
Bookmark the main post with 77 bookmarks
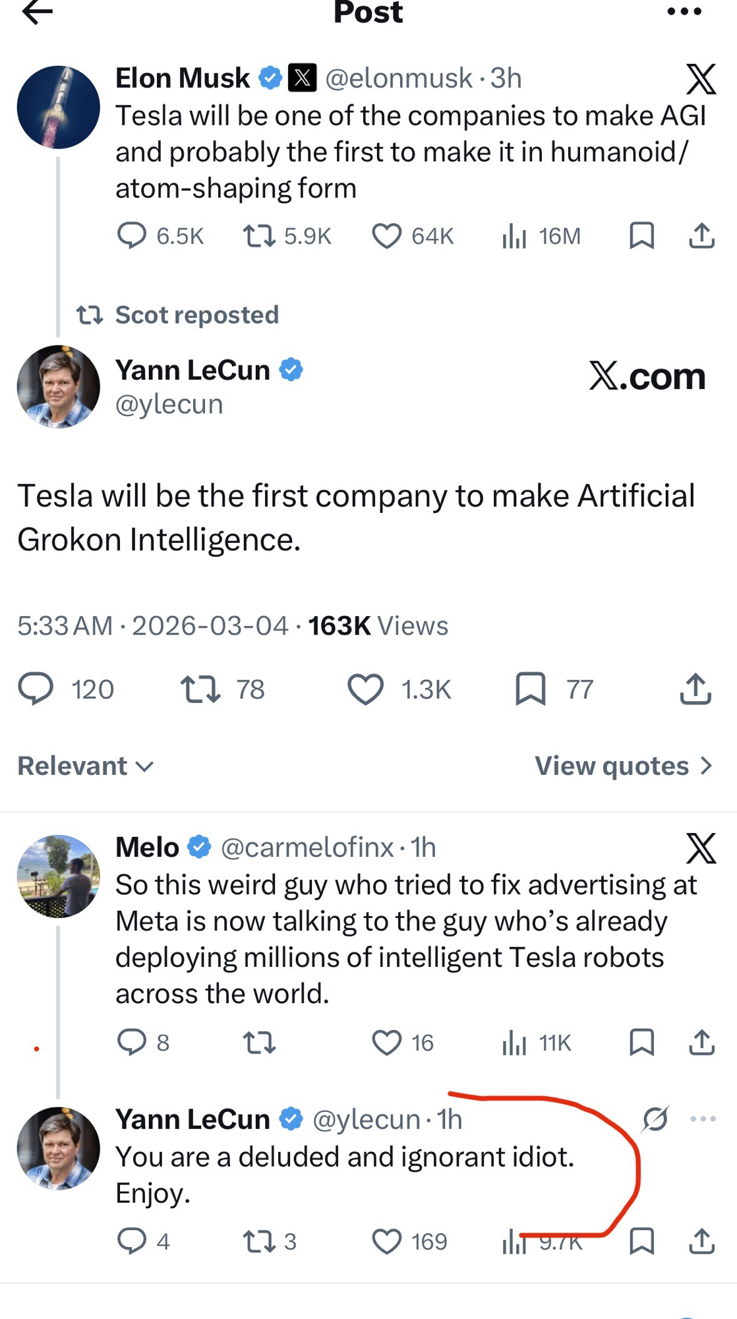(531, 689)
